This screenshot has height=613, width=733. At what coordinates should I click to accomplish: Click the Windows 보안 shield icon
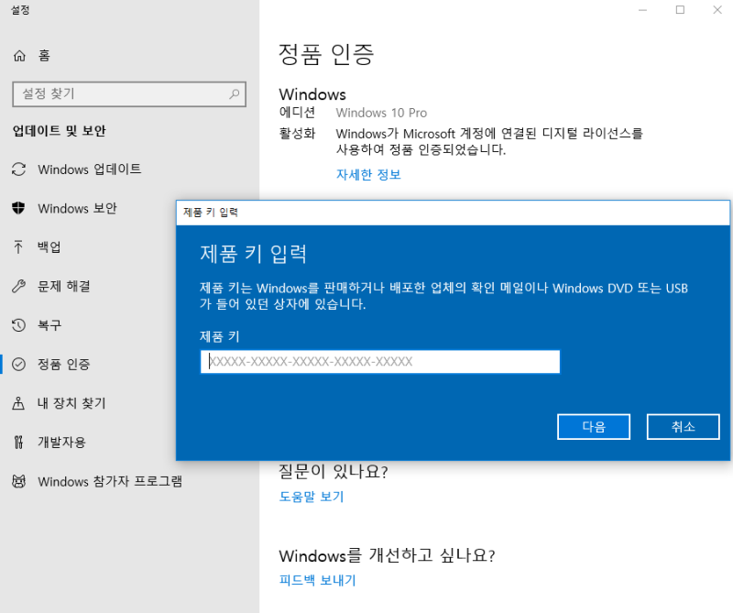(18, 208)
